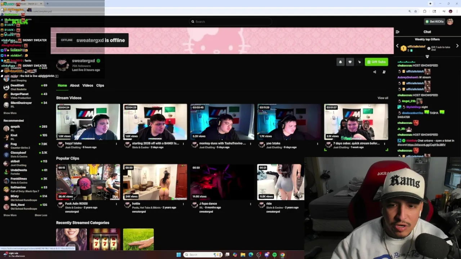461x259 pixels.
Task: Expand the gifters leaderboard arrow
Action: (x=427, y=56)
